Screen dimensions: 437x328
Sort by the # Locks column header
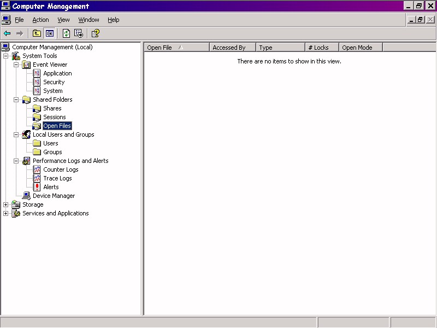coord(322,48)
